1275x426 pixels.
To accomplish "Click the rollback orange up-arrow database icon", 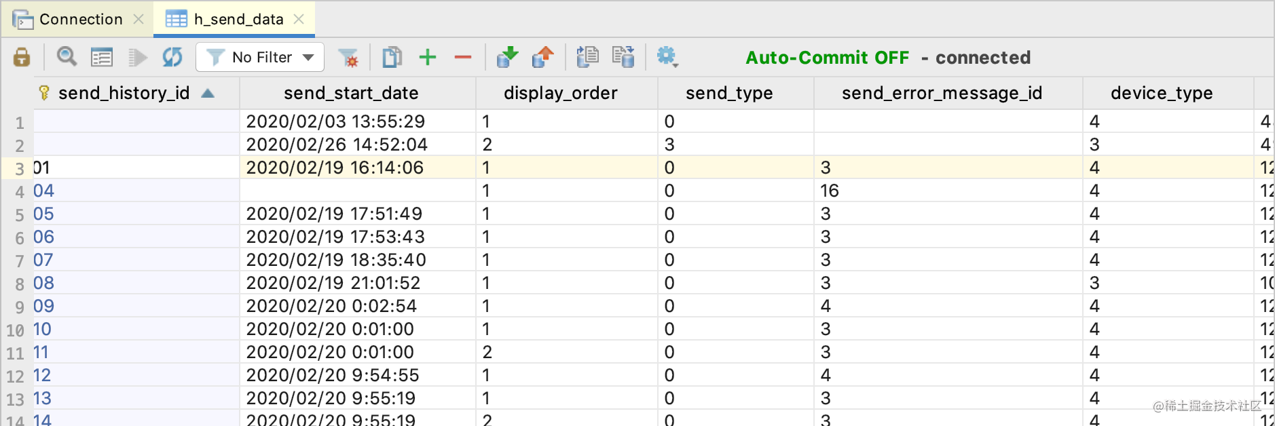I will pos(542,57).
